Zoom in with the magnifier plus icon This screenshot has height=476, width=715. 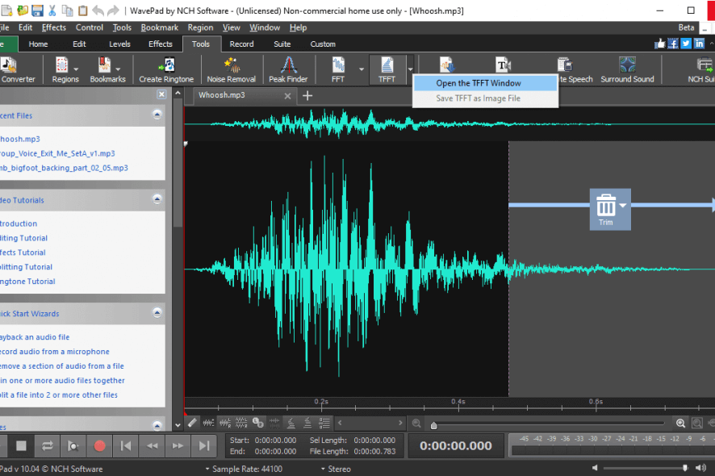[x=680, y=423]
